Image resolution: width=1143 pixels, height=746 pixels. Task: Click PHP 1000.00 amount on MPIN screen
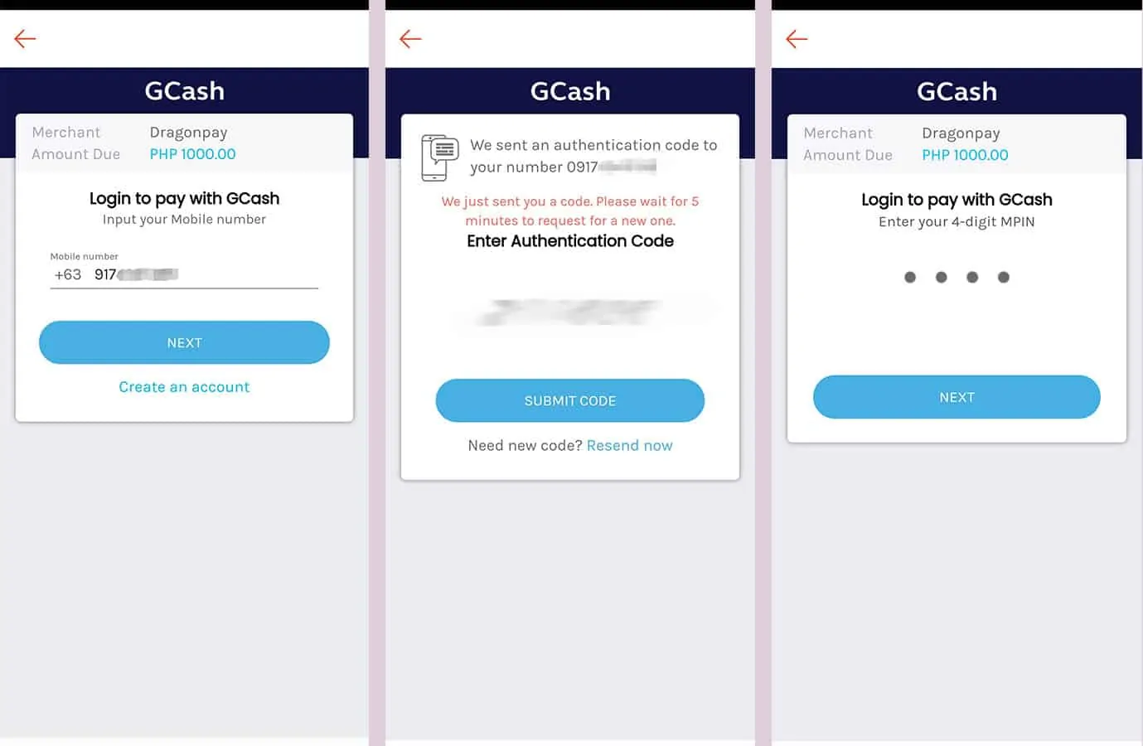coord(965,155)
